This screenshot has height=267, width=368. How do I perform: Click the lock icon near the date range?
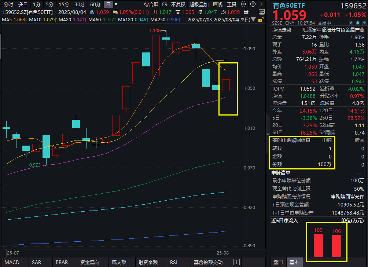pyautogui.click(x=261, y=20)
